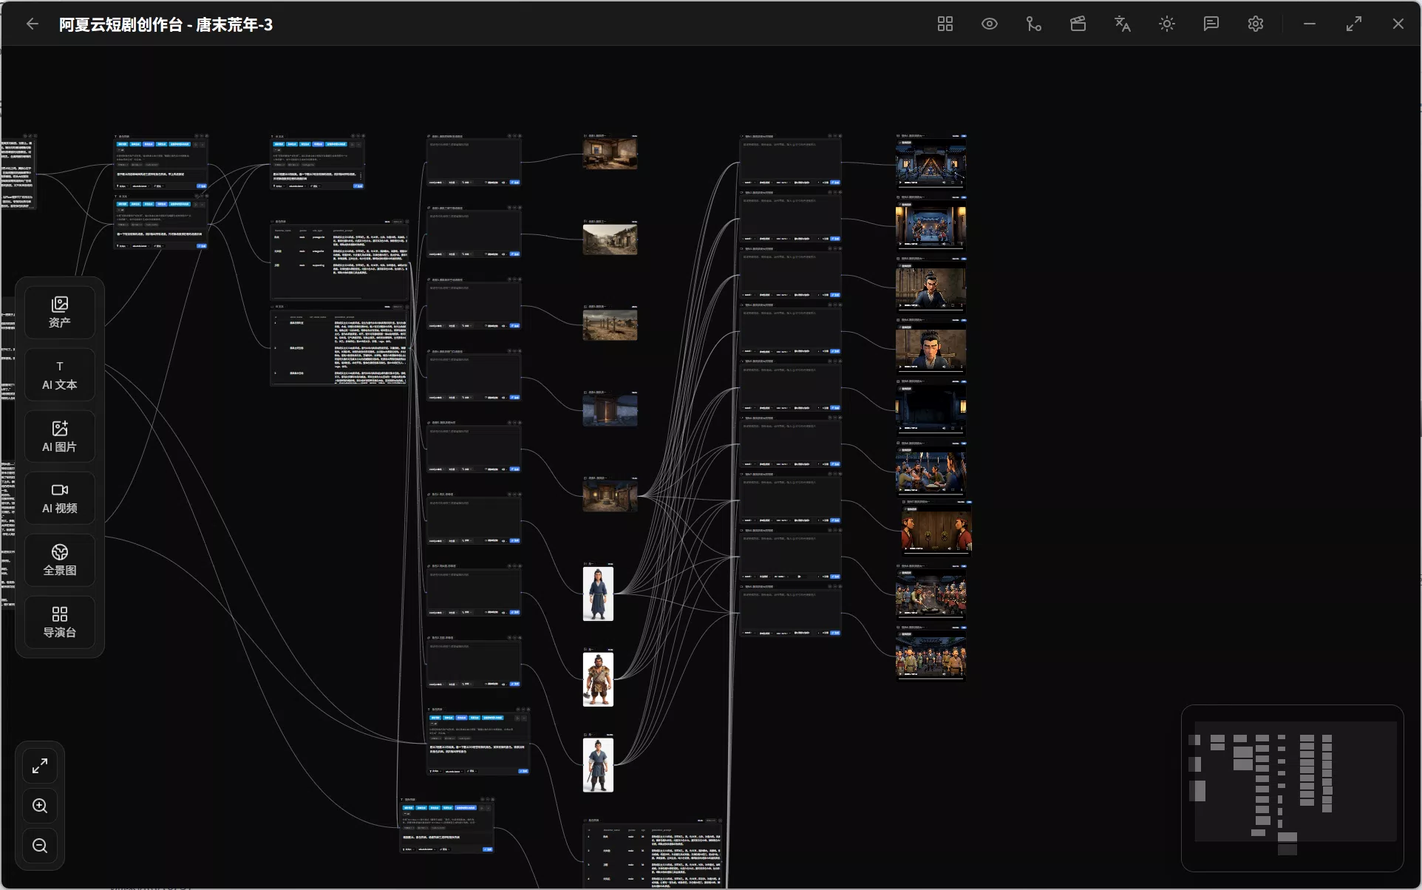Select the dusty village street scene image

click(610, 240)
